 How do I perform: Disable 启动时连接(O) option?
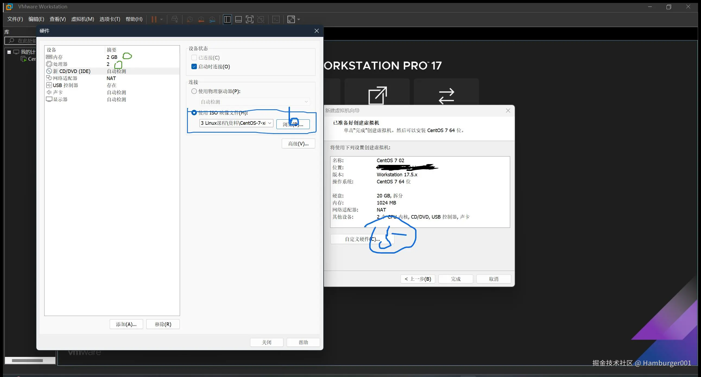[x=194, y=66]
